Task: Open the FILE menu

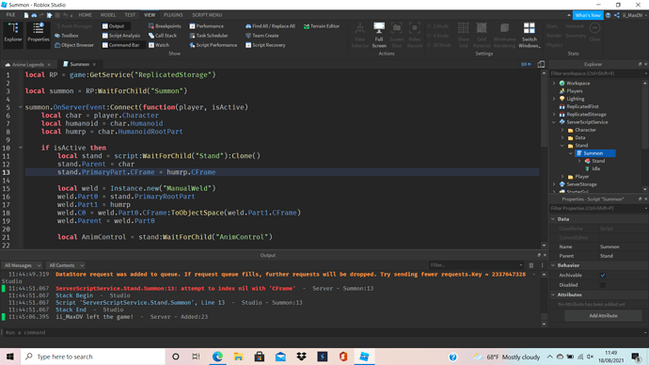Action: tap(10, 15)
